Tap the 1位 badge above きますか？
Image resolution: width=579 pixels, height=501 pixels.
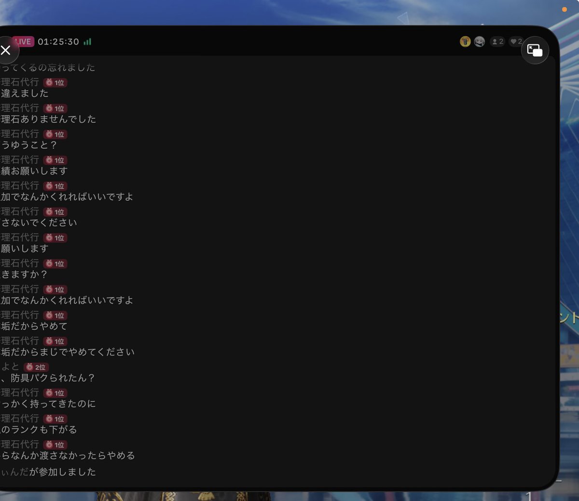click(x=55, y=264)
